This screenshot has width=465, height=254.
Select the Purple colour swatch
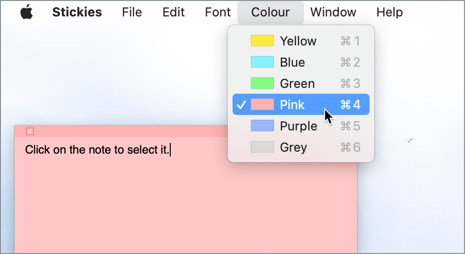tap(262, 126)
